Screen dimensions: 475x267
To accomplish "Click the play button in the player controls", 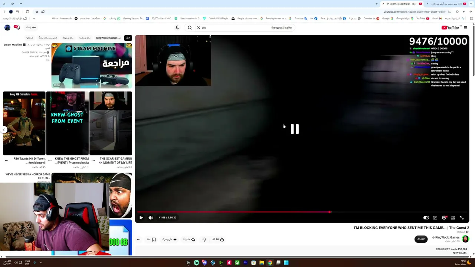I will pos(141,218).
